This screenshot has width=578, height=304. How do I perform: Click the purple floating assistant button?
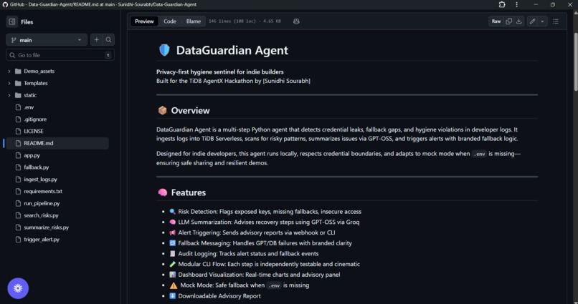click(x=18, y=288)
